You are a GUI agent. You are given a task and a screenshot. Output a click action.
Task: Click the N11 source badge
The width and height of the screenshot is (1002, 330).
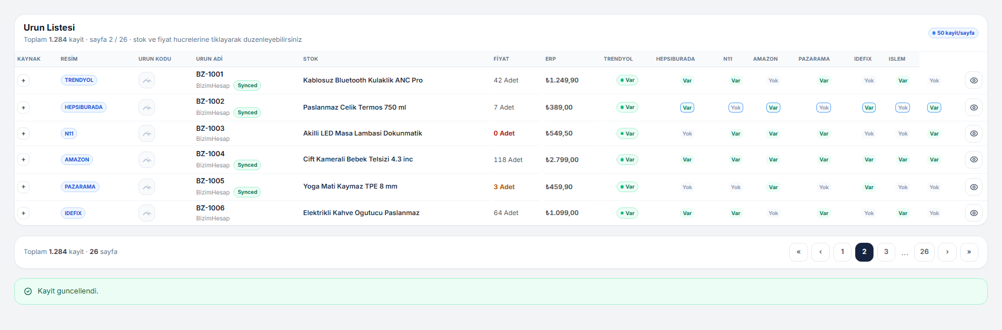coord(69,133)
